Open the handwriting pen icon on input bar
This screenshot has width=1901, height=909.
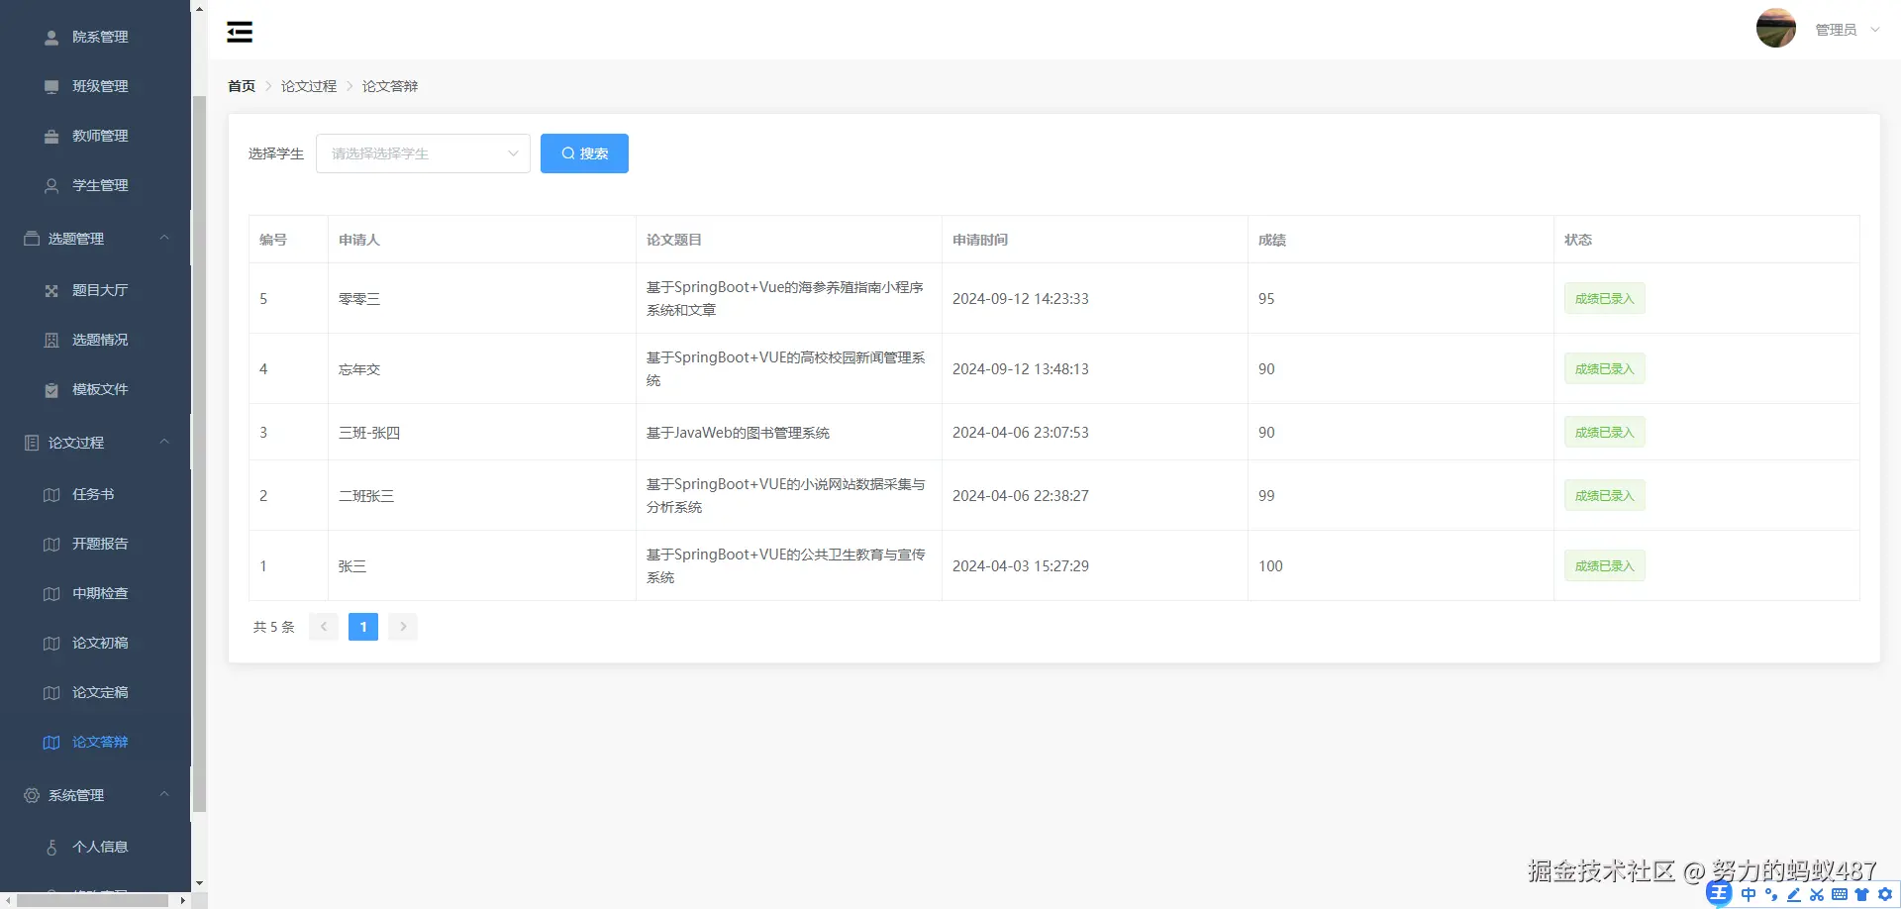click(x=1794, y=894)
